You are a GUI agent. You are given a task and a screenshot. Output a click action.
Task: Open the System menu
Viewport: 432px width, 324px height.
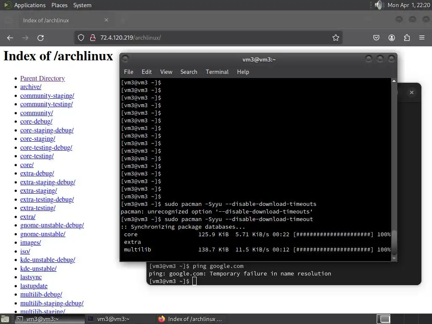[x=82, y=5]
